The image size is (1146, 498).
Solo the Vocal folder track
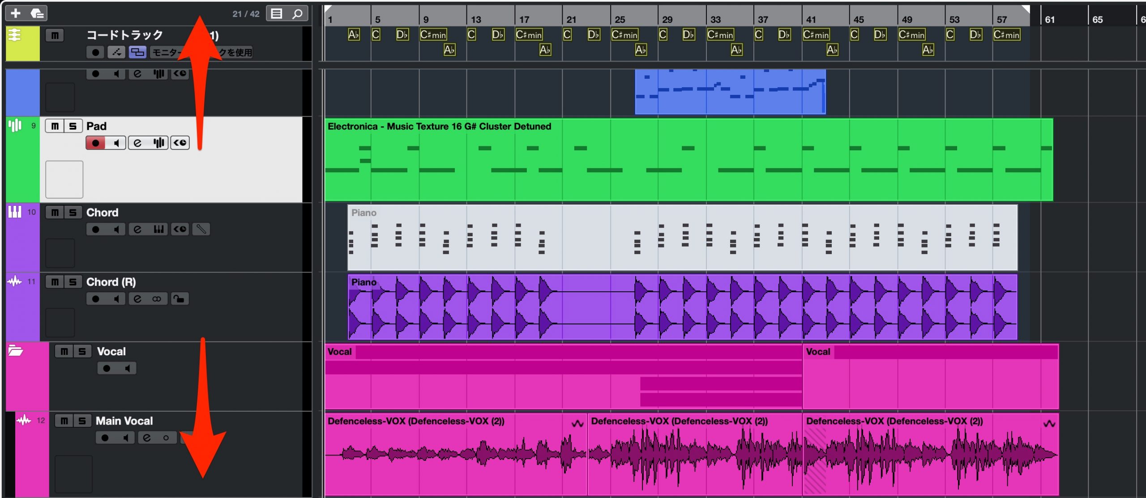click(82, 352)
